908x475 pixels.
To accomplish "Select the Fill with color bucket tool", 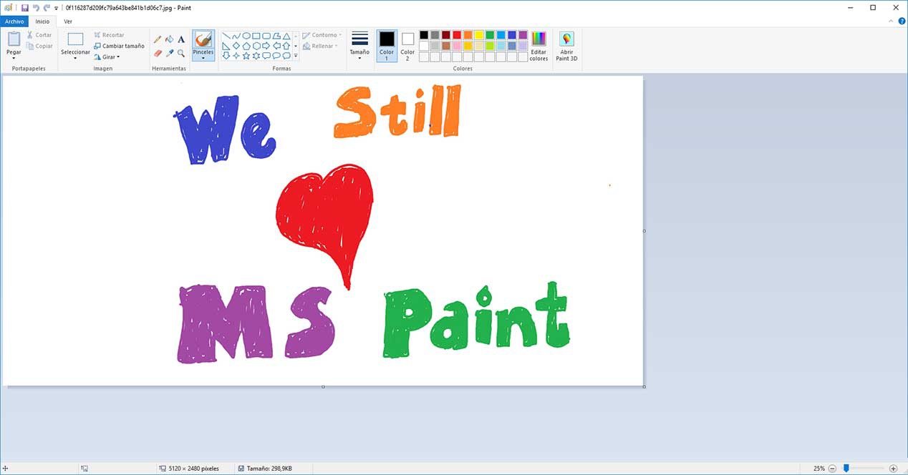I will 169,39.
